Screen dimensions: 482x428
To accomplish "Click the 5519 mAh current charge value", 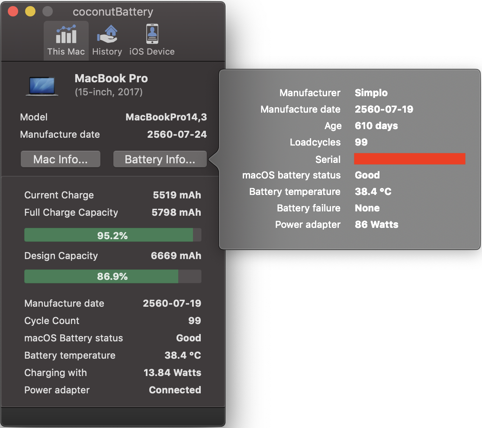I will 177,195.
